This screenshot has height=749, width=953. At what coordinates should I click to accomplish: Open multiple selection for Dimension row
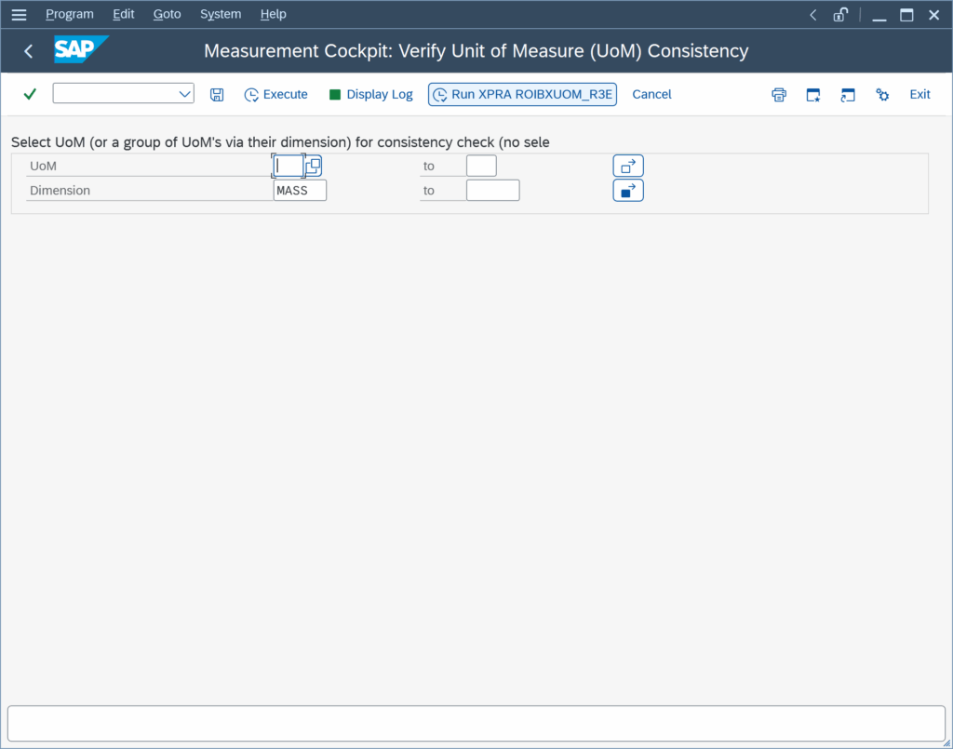[628, 191]
